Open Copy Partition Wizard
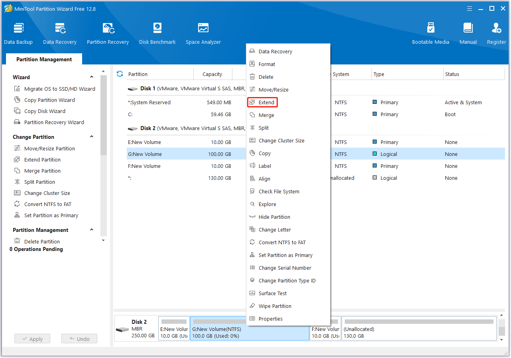Viewport: 511px width, 358px height. click(45, 100)
